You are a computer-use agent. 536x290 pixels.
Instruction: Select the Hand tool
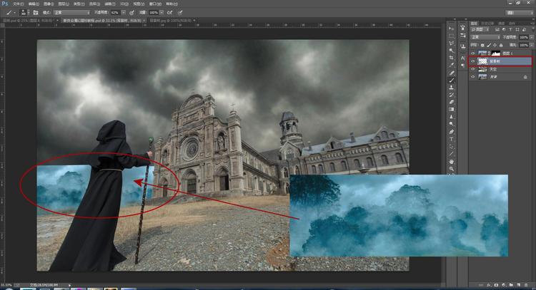tap(451, 162)
